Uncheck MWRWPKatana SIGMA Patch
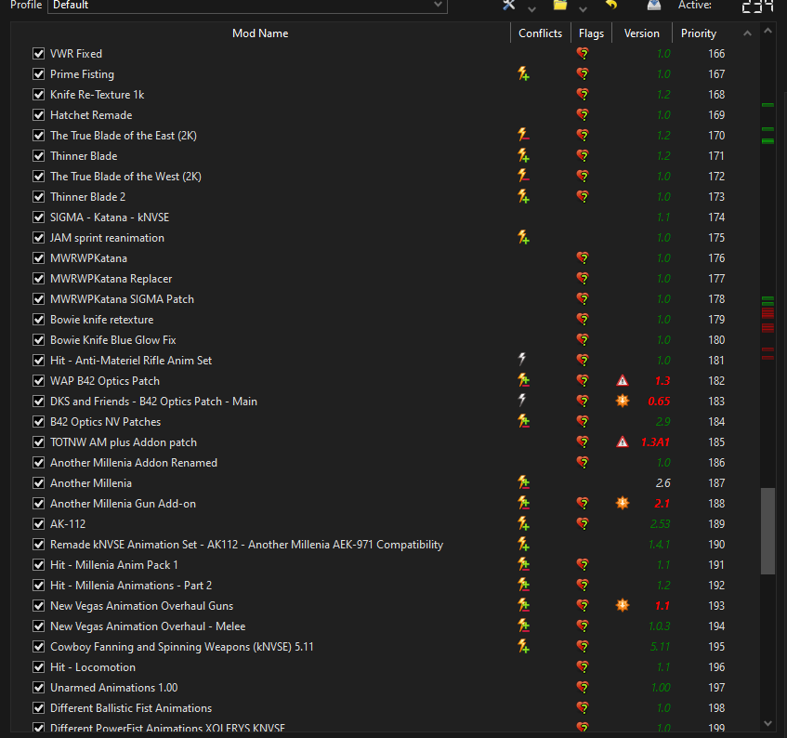The image size is (787, 738). [x=39, y=299]
